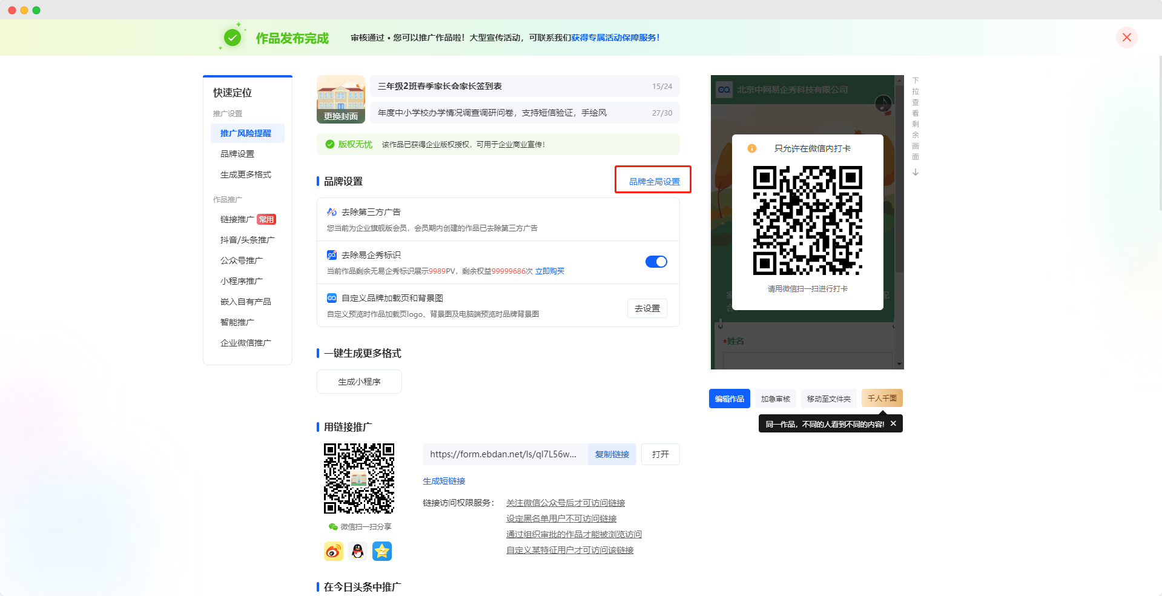Share to QQ Zone star icon
Screen dimensions: 1162x596
(x=382, y=551)
